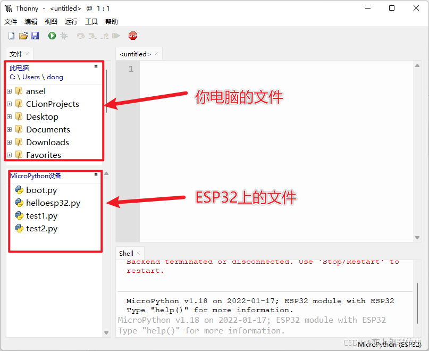Open test2.py on the MicroPython device
The width and height of the screenshot is (429, 351).
coord(41,228)
